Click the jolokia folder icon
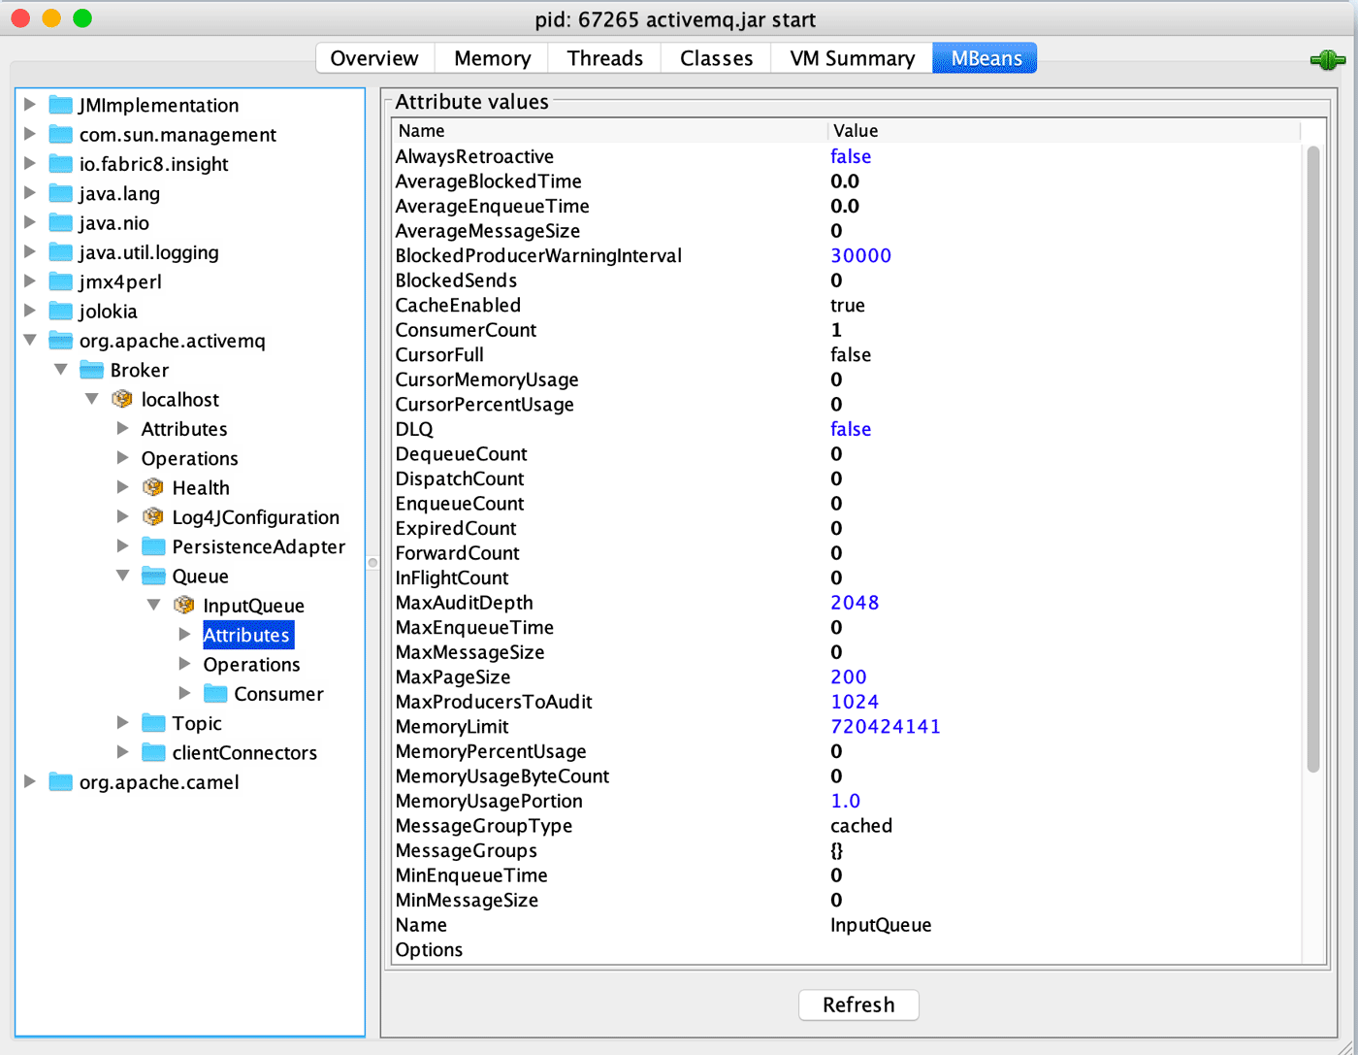Viewport: 1358px width, 1055px height. click(x=61, y=312)
